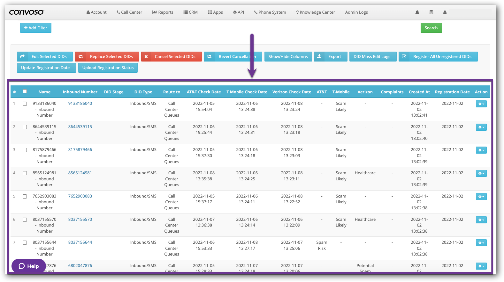Screen dimensions: 504x282
Task: Open the Reports menu
Action: click(x=163, y=12)
